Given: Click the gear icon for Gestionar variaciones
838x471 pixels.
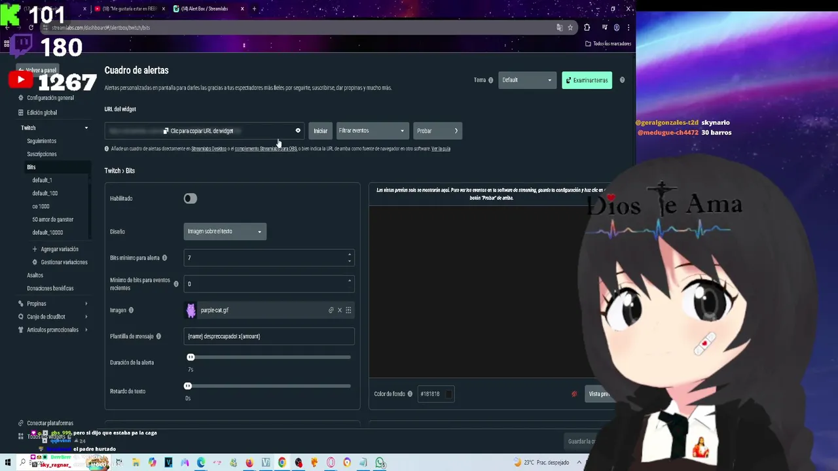Looking at the screenshot, I should pos(35,262).
